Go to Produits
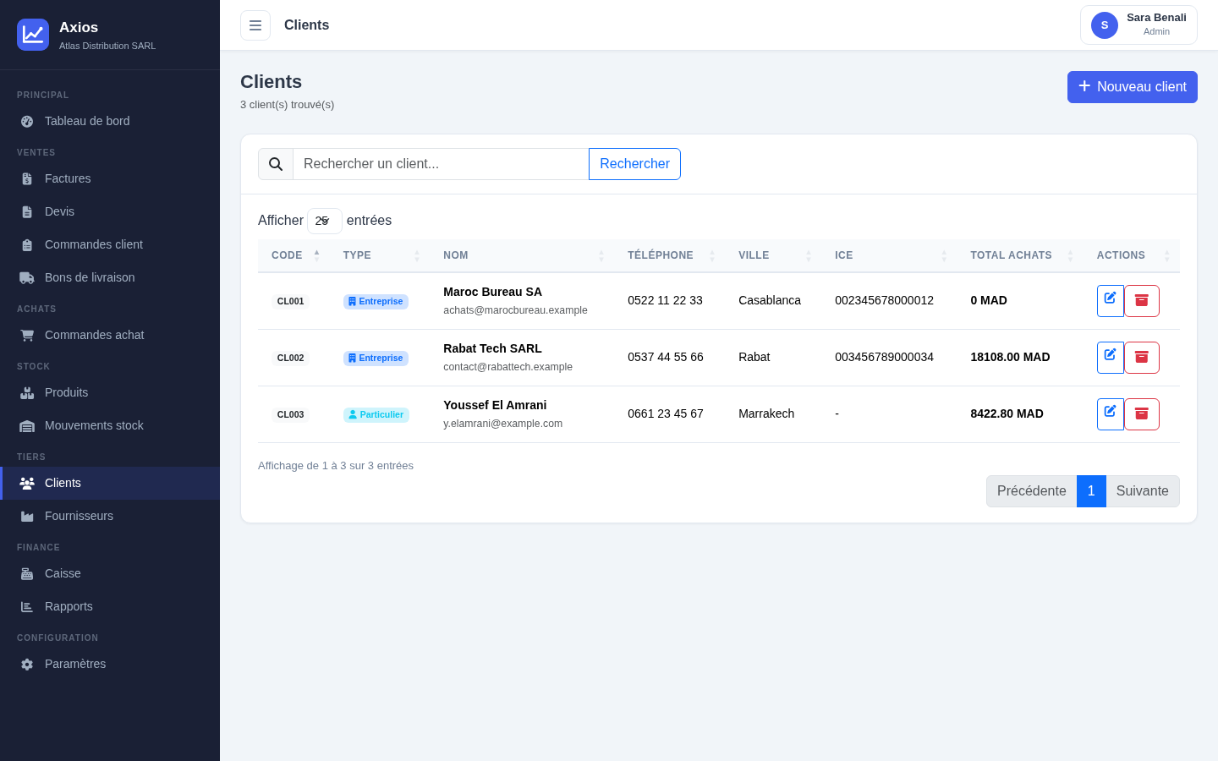 pos(110,392)
